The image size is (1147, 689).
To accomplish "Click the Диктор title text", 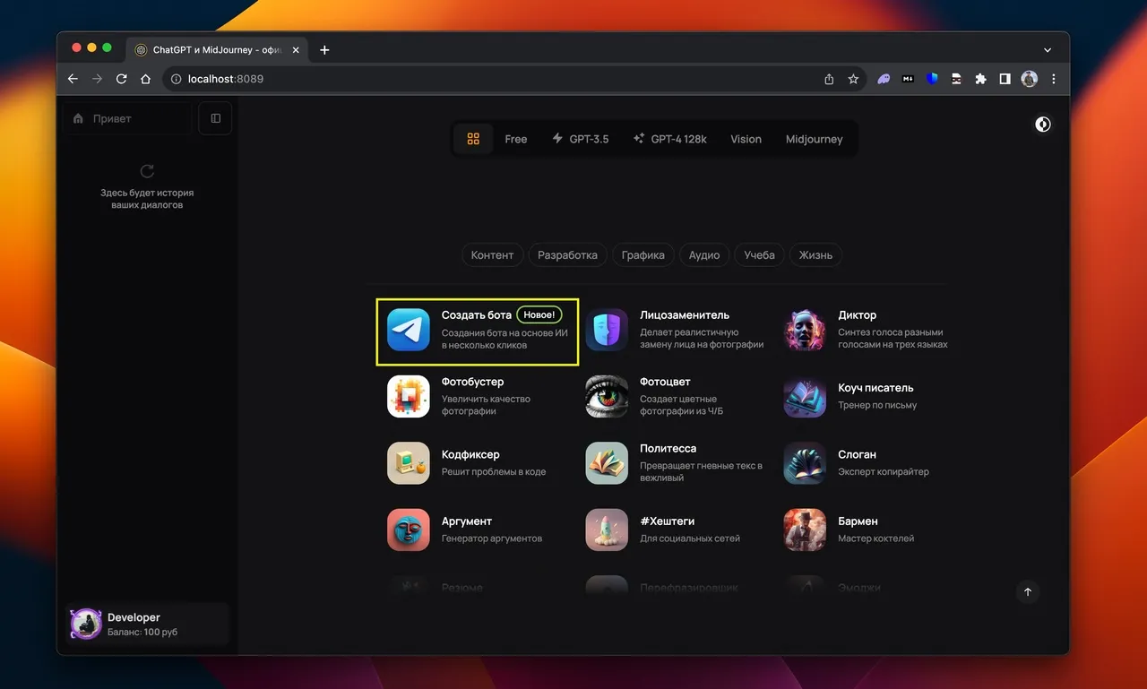I will tap(858, 314).
